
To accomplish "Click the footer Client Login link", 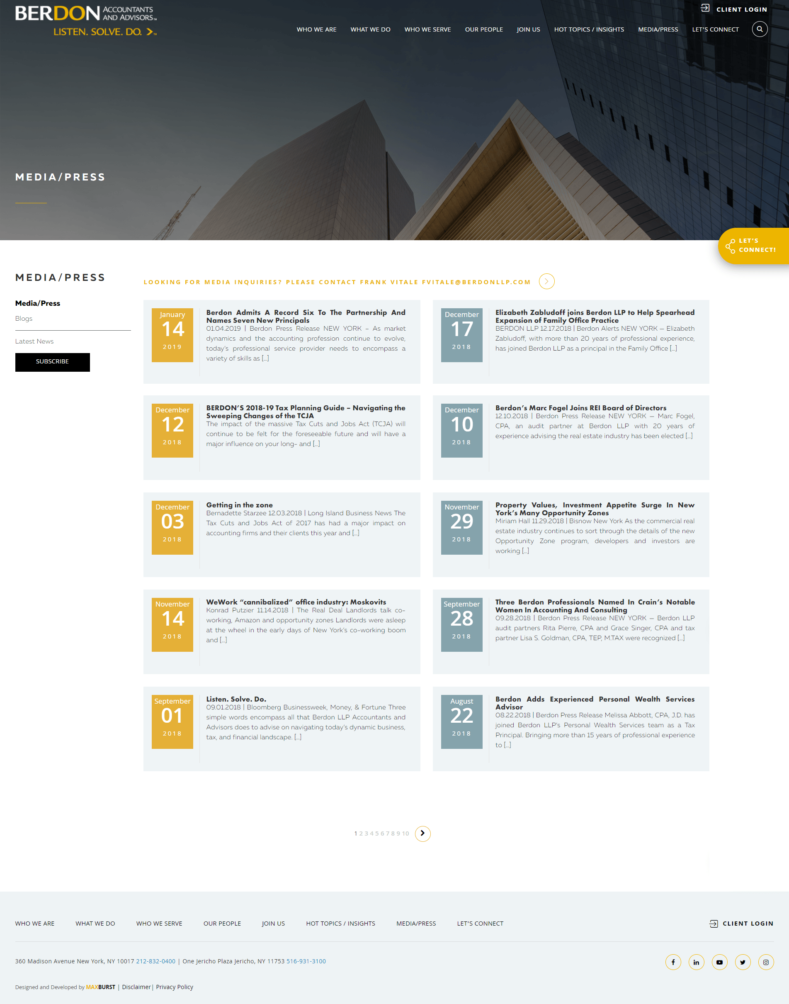I will click(748, 924).
